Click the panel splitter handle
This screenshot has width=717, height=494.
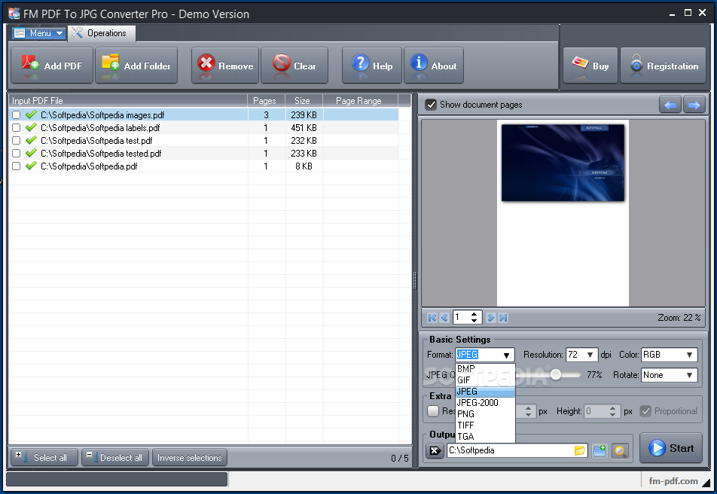coord(415,281)
